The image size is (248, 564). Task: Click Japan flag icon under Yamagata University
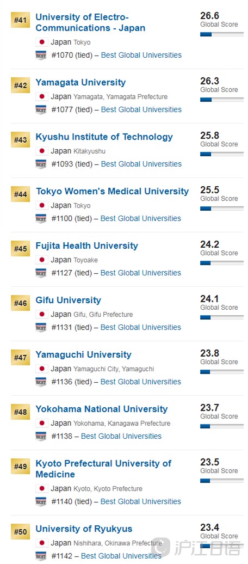coord(42,96)
